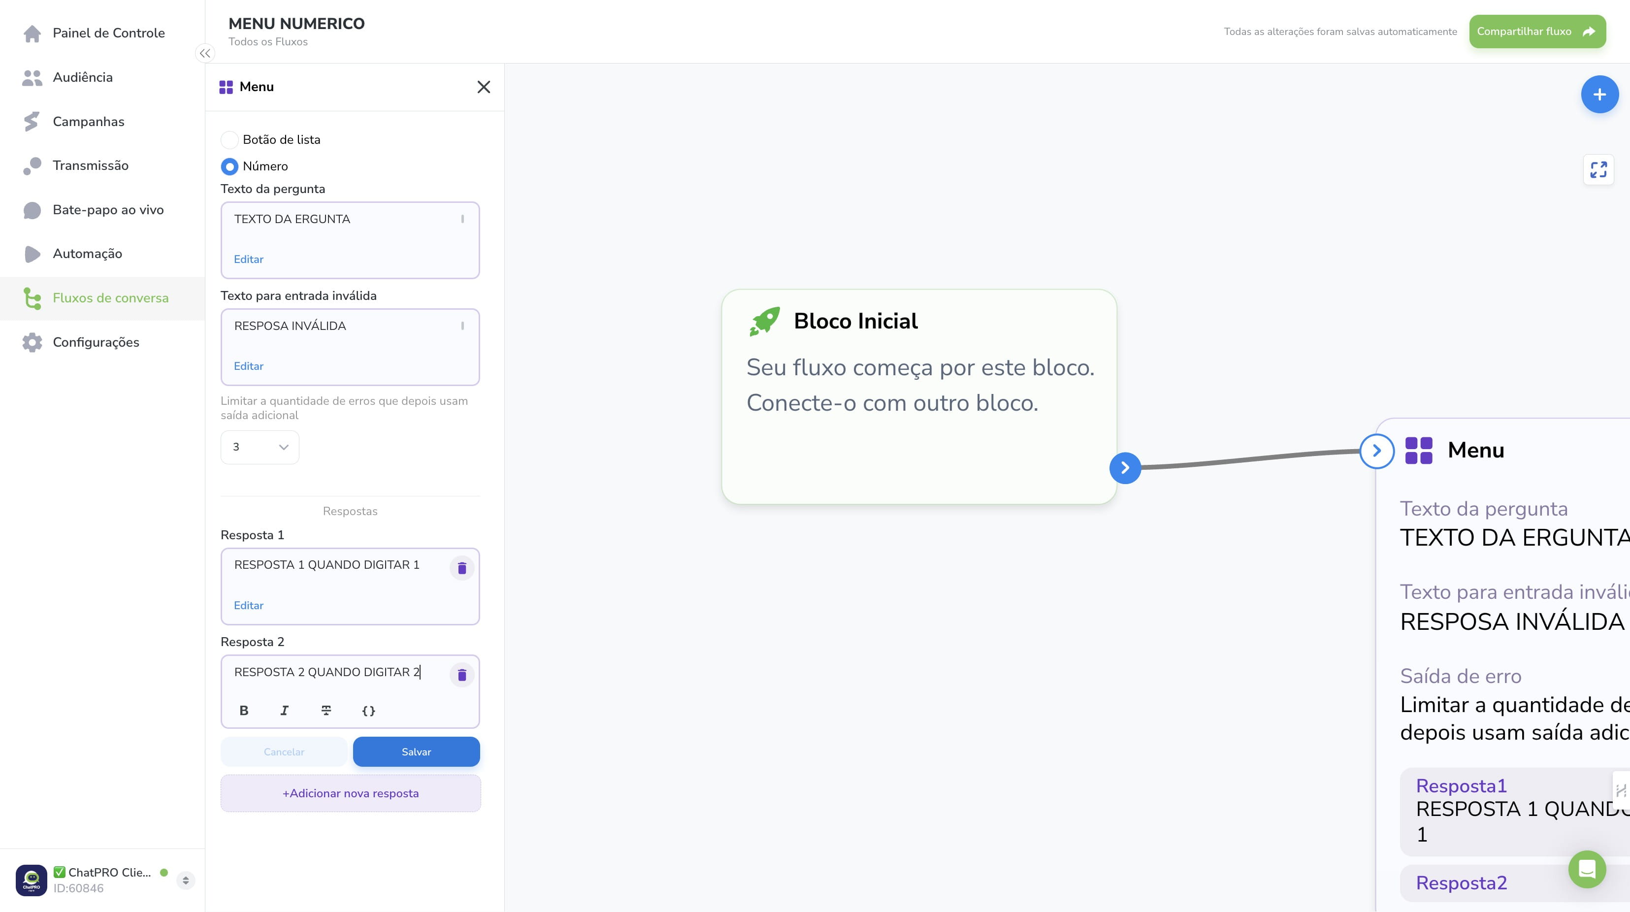
Task: Open Audiência section
Action: [102, 77]
